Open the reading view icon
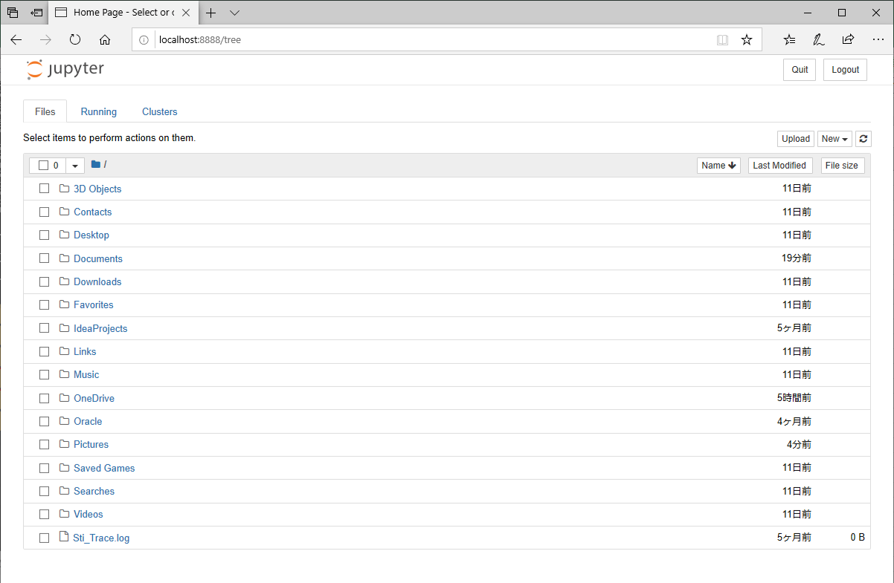The image size is (894, 583). click(x=722, y=40)
